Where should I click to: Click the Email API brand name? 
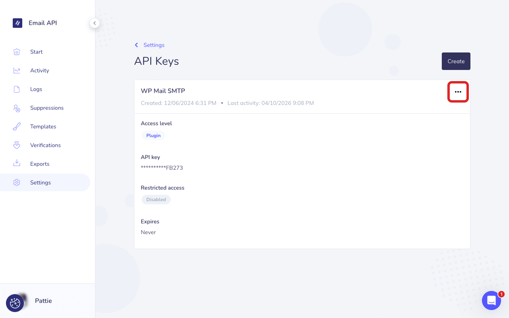point(43,23)
